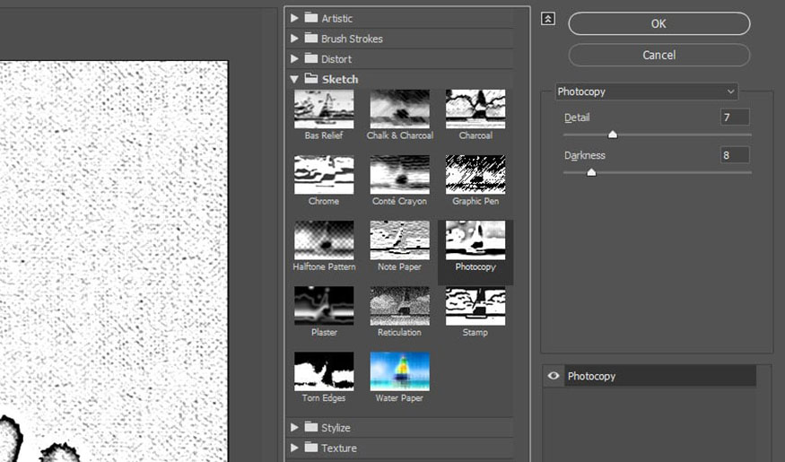This screenshot has height=462, width=785.
Task: Click the Detail slider handle
Action: click(x=612, y=135)
